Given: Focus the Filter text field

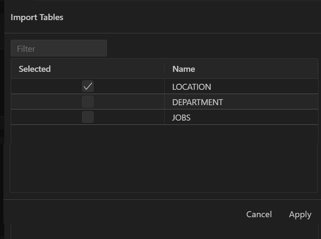Looking at the screenshot, I should click(59, 48).
